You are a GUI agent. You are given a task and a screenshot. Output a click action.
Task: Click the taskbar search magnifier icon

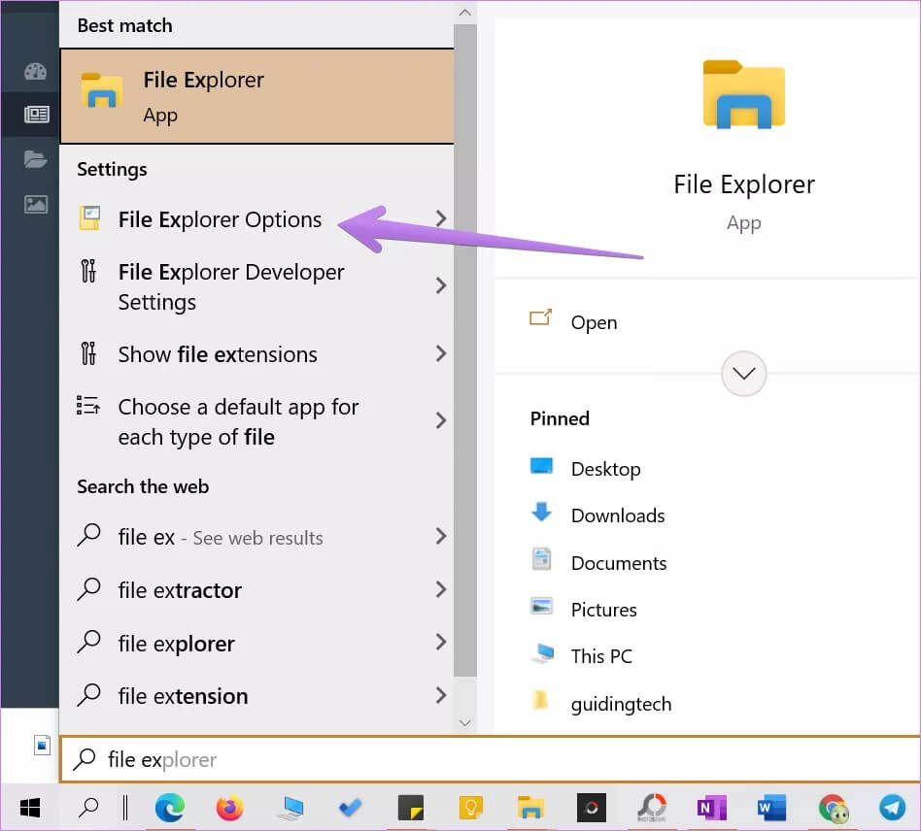pyautogui.click(x=88, y=808)
